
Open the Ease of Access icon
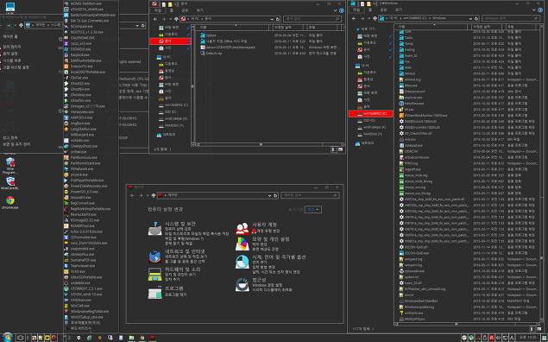243,284
